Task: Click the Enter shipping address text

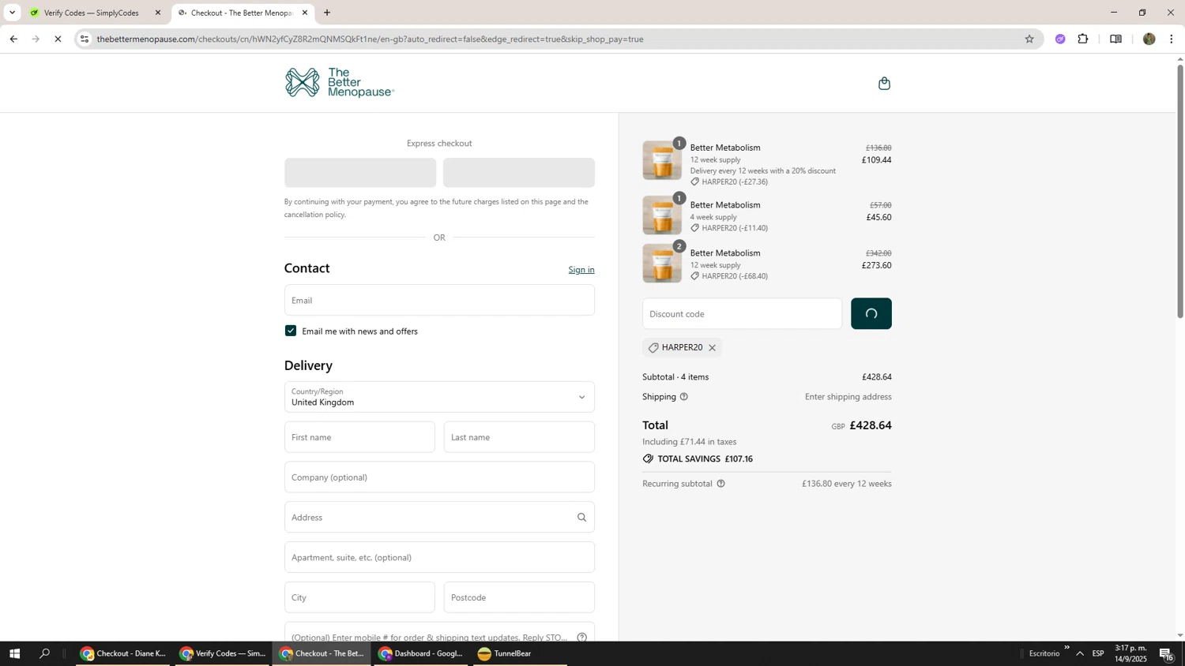Action: pos(848,397)
